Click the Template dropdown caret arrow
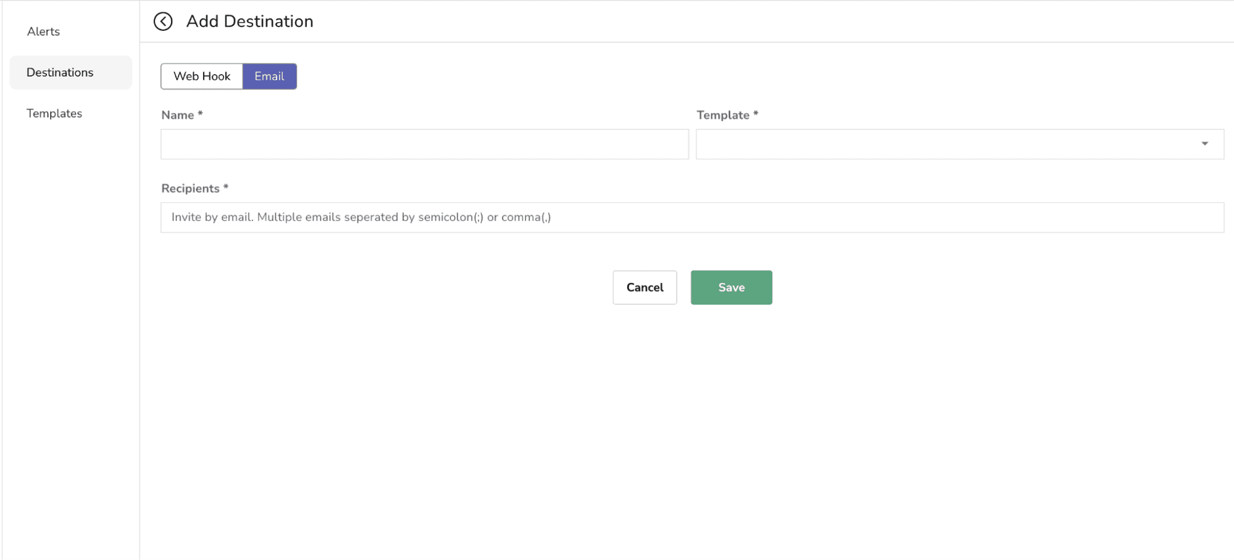Viewport: 1234px width, 560px height. click(1204, 144)
